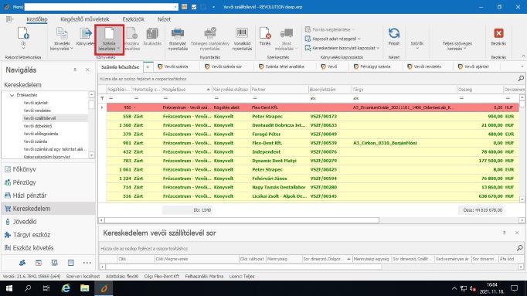
Task: Select Vevői ajánlat in navigation tree
Action: click(x=36, y=103)
